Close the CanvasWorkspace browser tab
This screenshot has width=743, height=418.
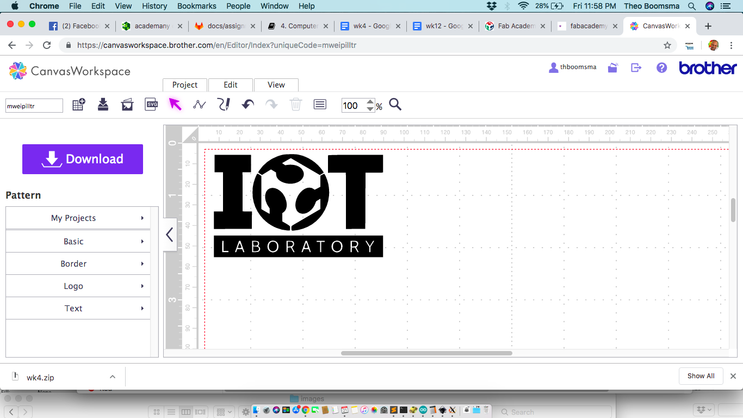(686, 26)
